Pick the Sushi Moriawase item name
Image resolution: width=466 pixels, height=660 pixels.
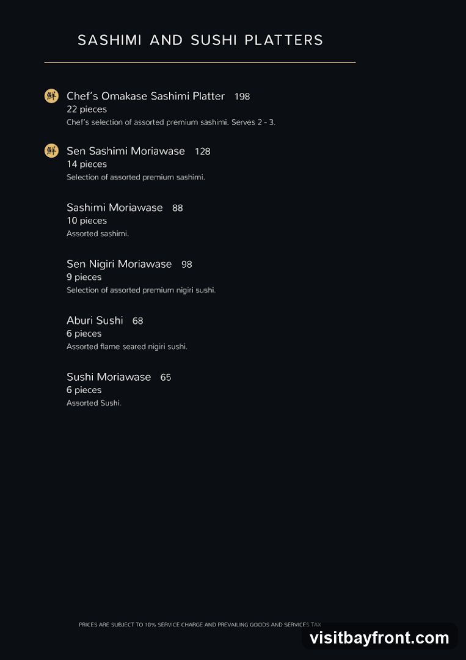[109, 376]
